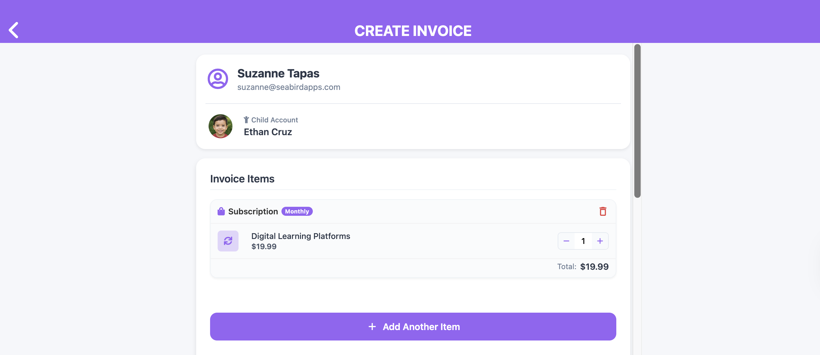This screenshot has width=820, height=355.
Task: Go back using the header arrow
Action: pos(13,30)
